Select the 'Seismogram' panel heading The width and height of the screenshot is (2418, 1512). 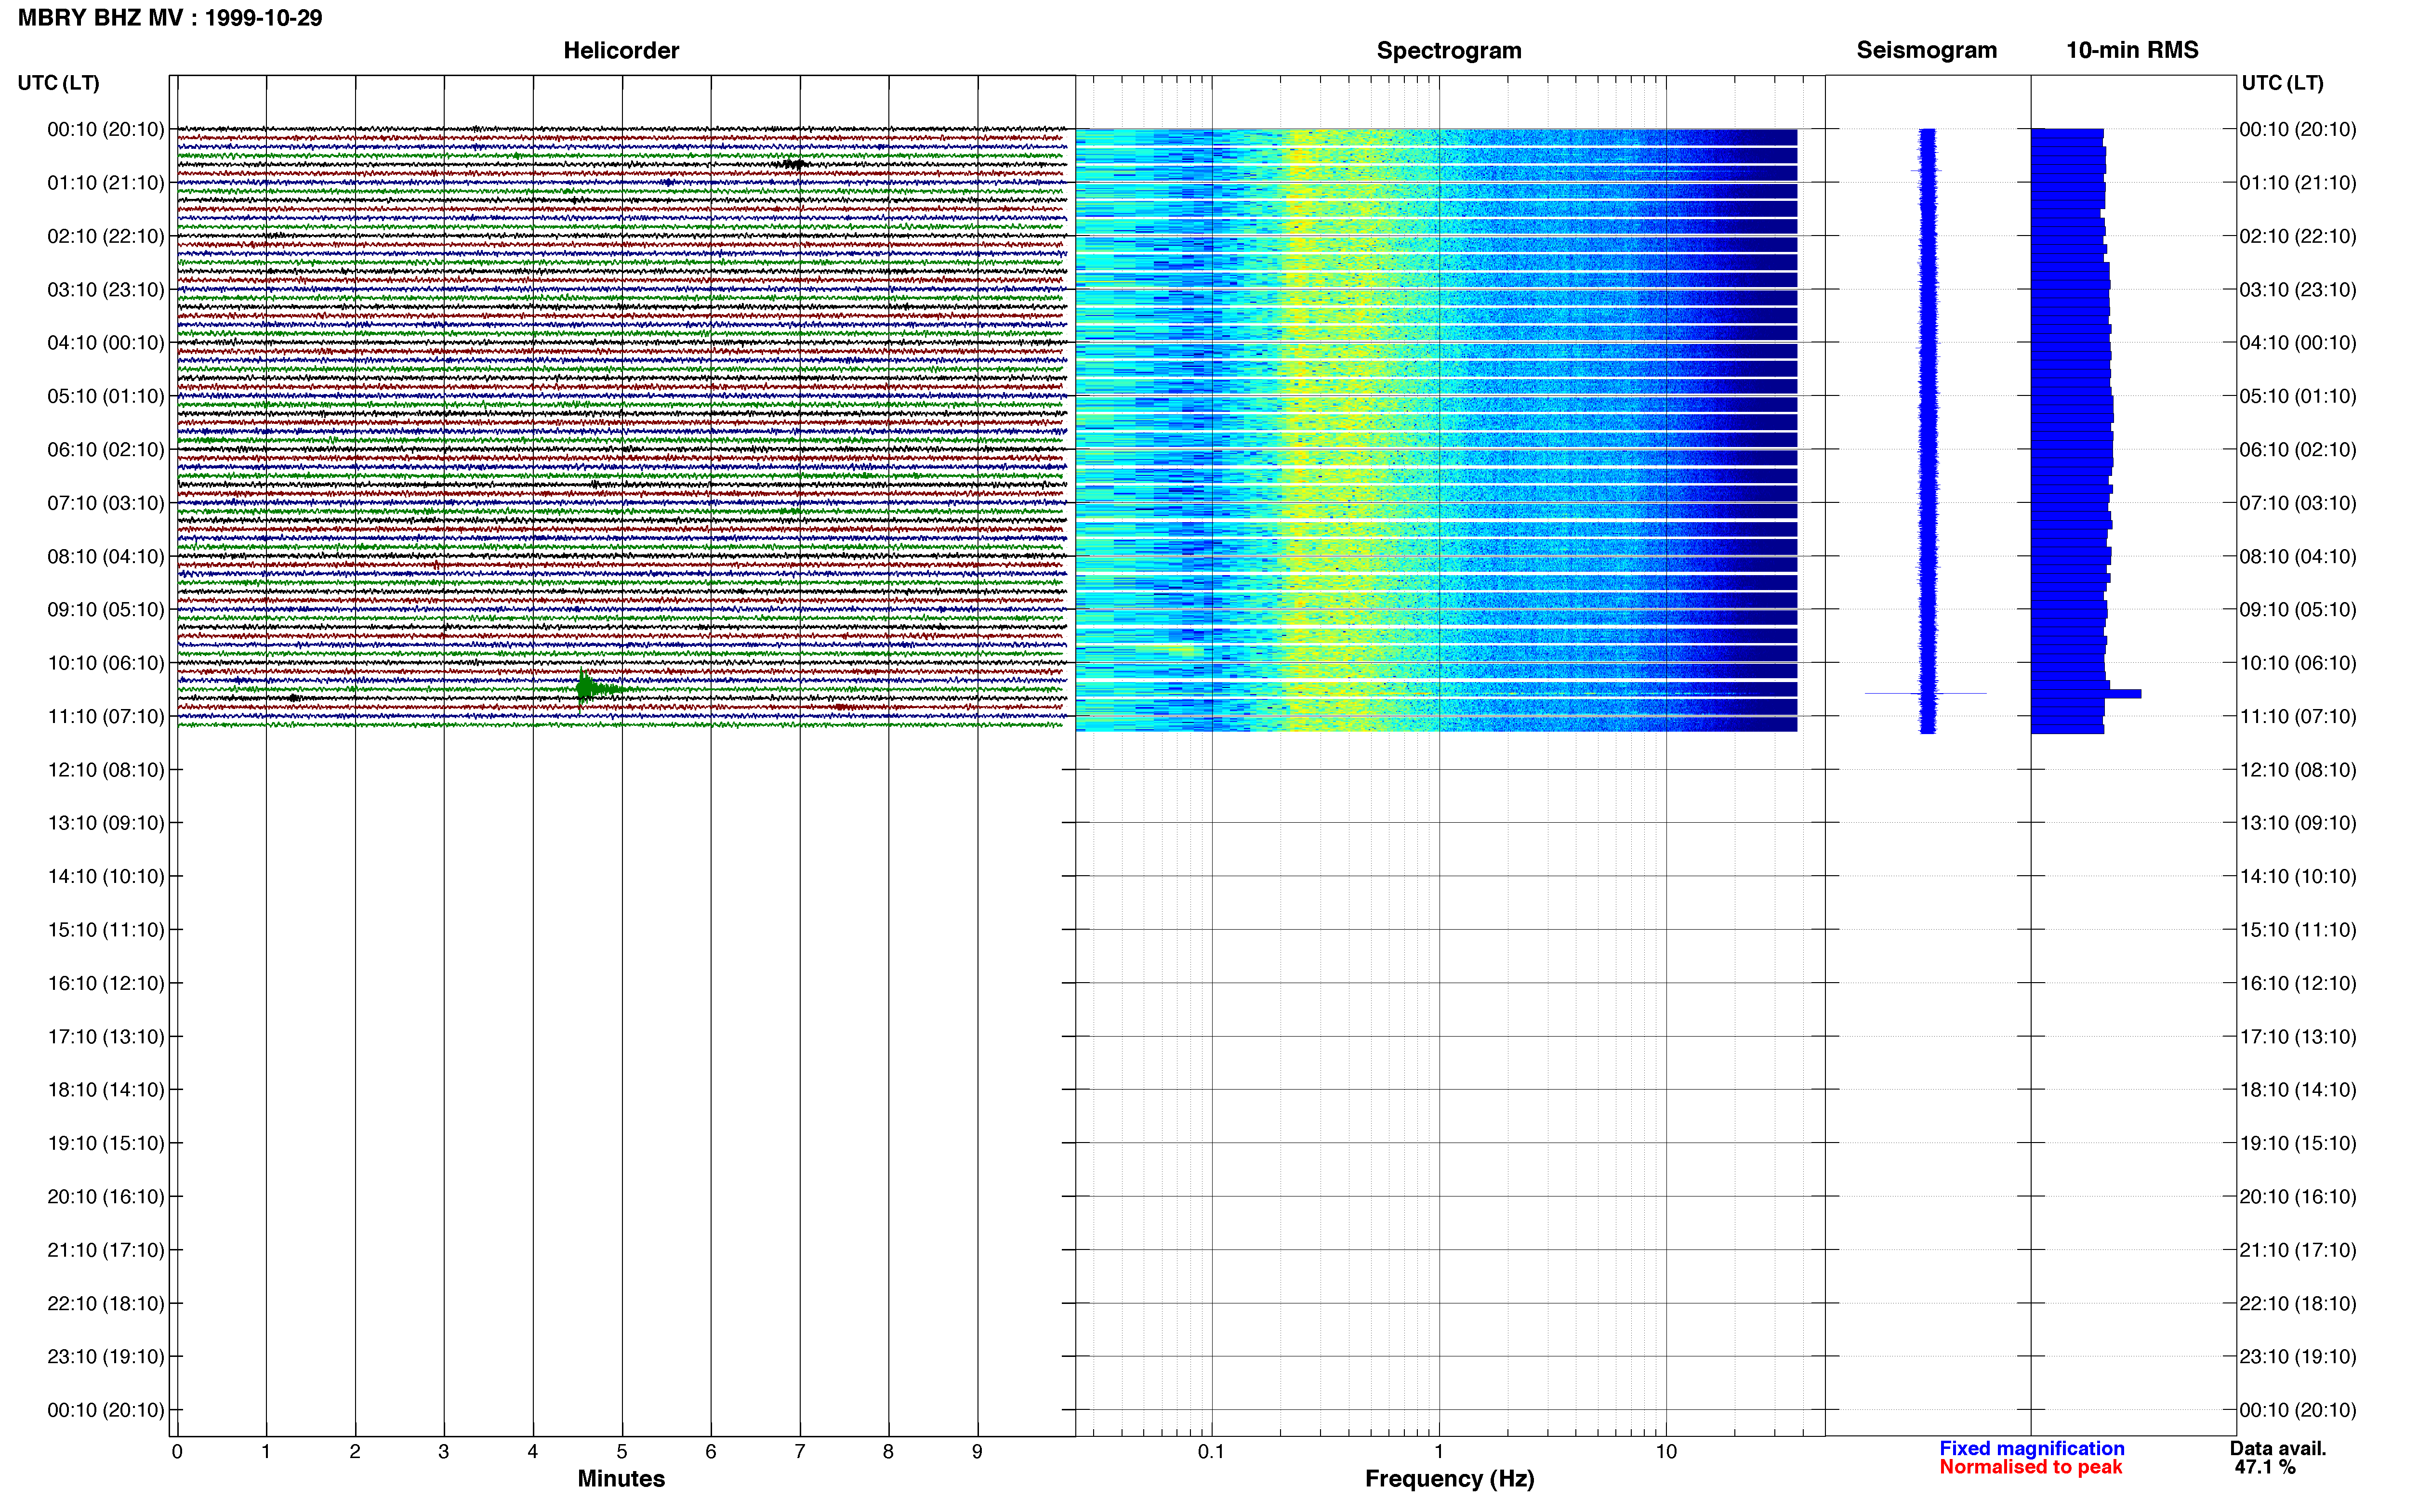(1926, 50)
